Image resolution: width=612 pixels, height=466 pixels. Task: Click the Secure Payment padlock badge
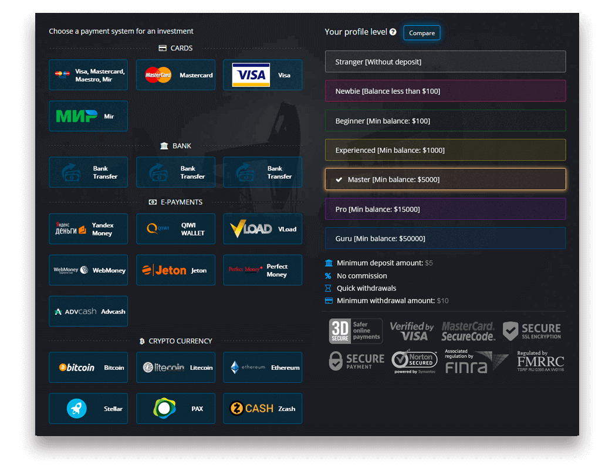tap(356, 360)
